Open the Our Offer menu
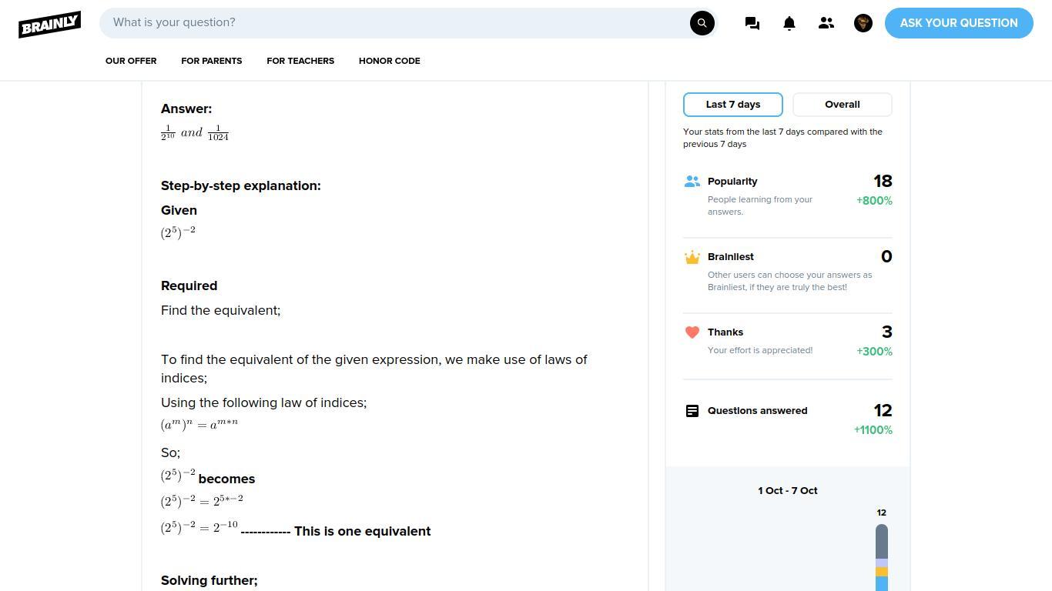Screen dimensions: 1052x591 [131, 61]
